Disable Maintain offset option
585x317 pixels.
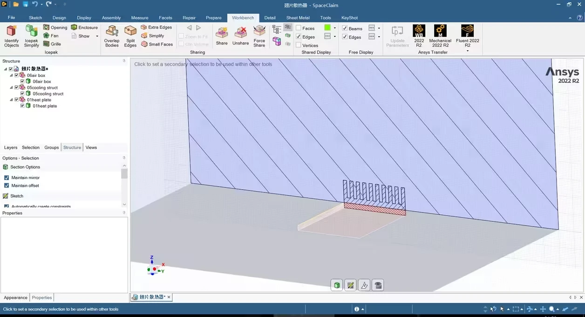(x=7, y=186)
